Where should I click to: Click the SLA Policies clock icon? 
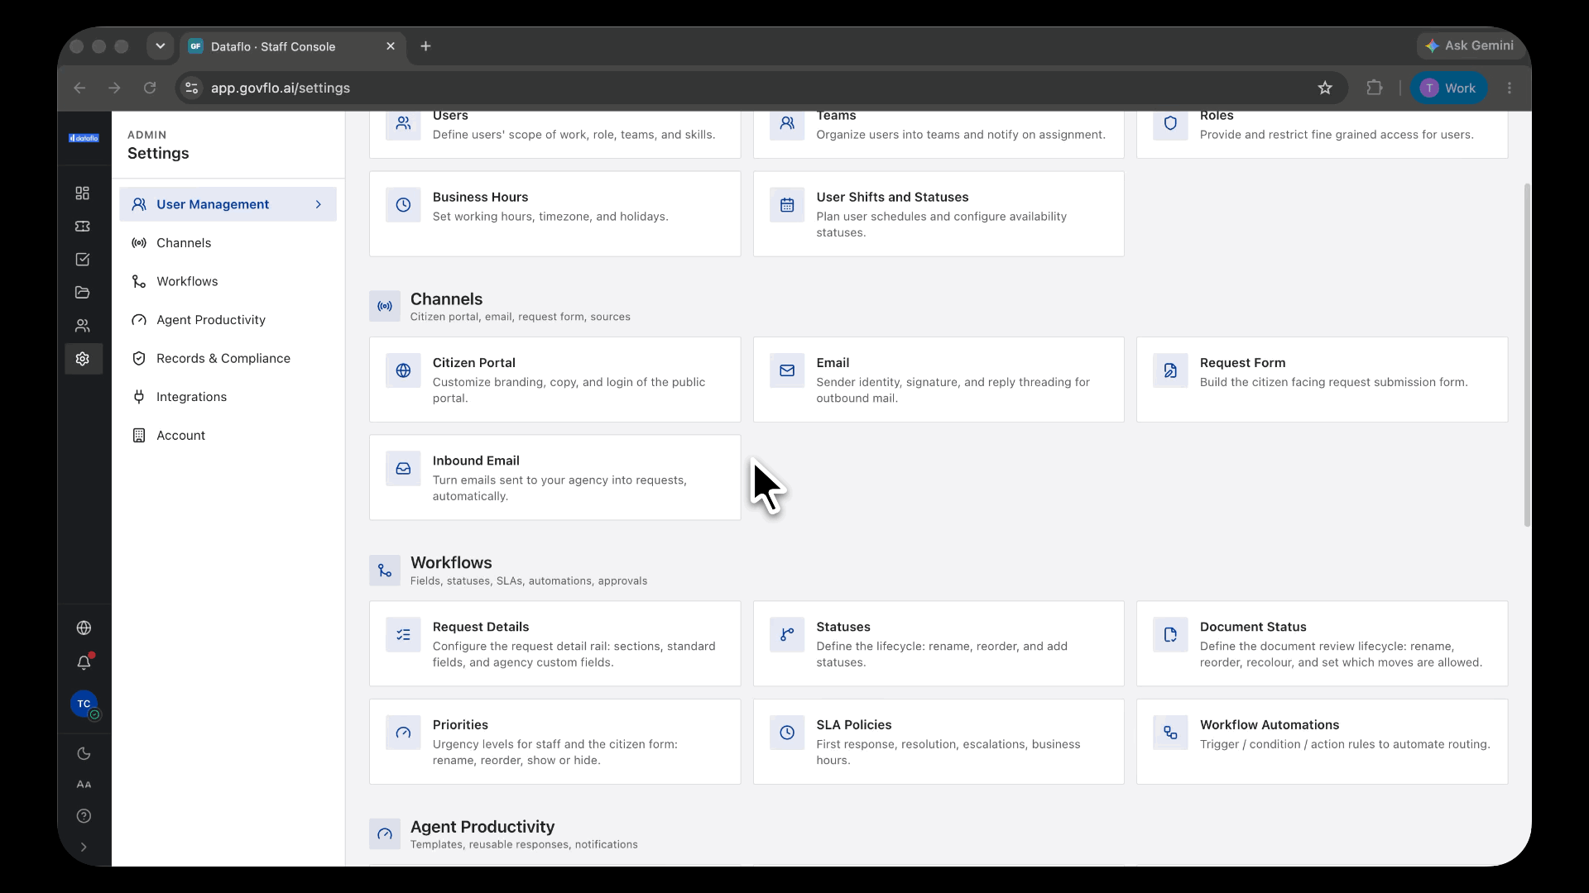click(x=787, y=733)
